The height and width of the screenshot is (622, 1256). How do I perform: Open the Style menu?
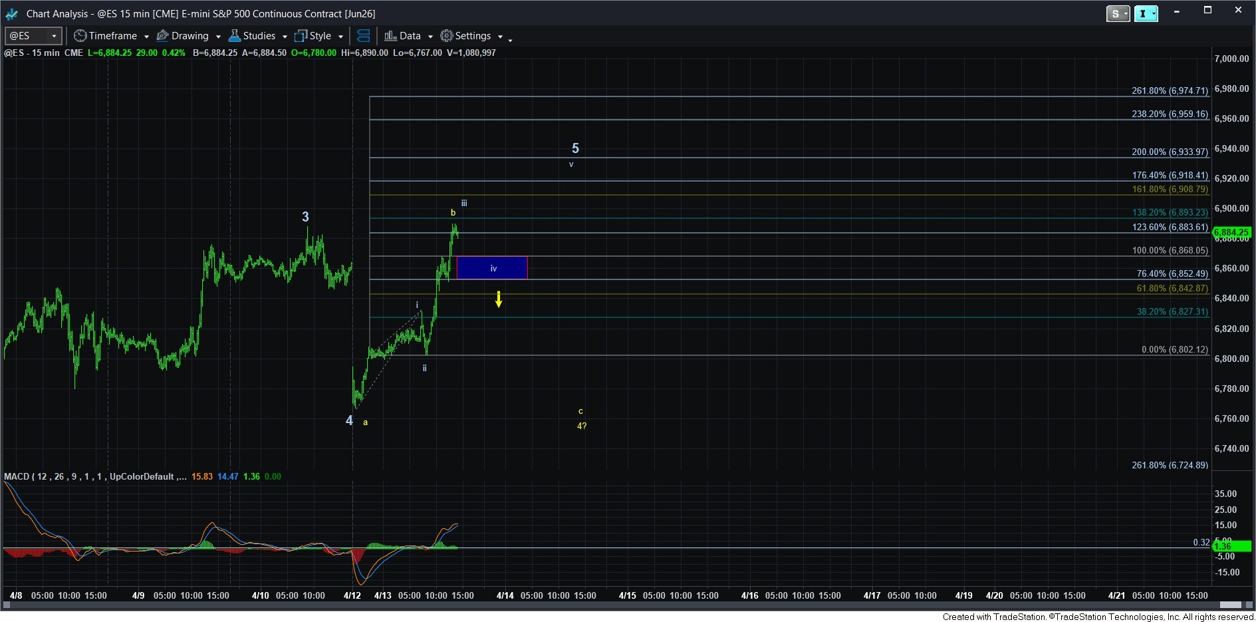(320, 36)
